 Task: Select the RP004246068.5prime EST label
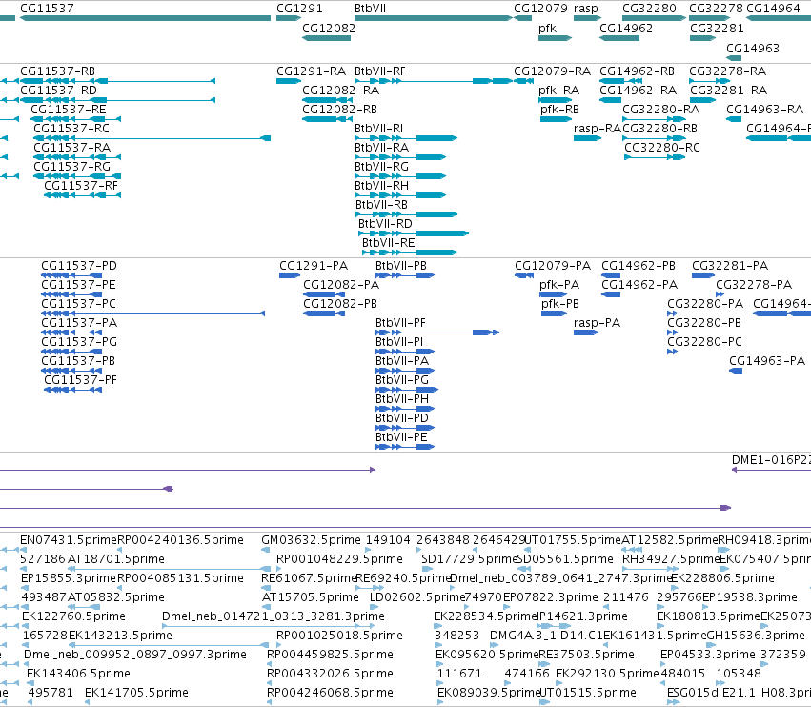click(x=330, y=693)
